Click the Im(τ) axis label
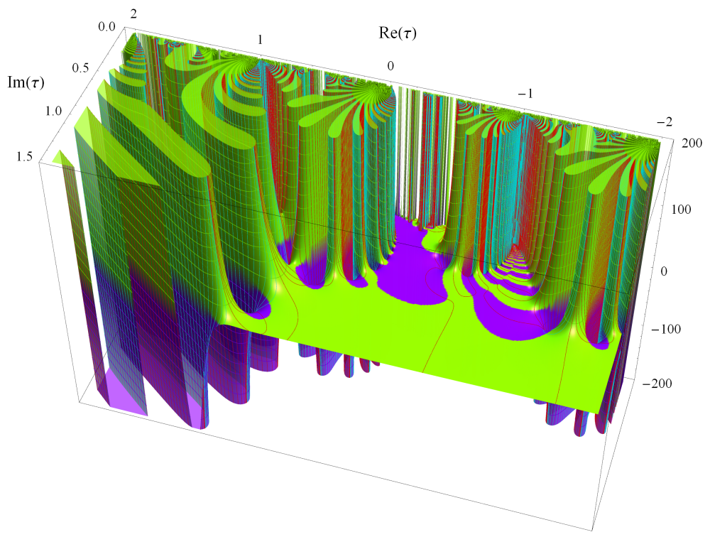 pos(23,82)
